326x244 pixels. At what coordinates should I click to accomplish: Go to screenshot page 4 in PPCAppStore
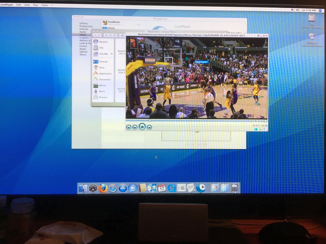(205, 145)
